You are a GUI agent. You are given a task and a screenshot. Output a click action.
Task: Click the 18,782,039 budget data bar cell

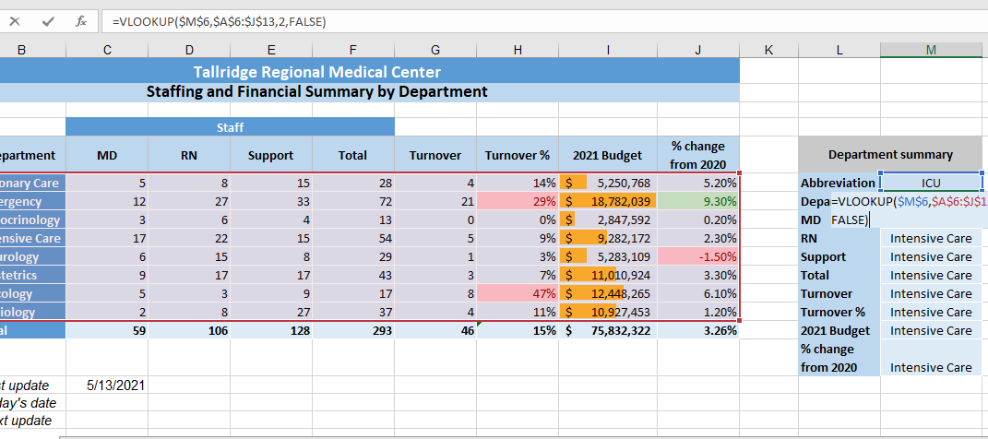click(608, 201)
